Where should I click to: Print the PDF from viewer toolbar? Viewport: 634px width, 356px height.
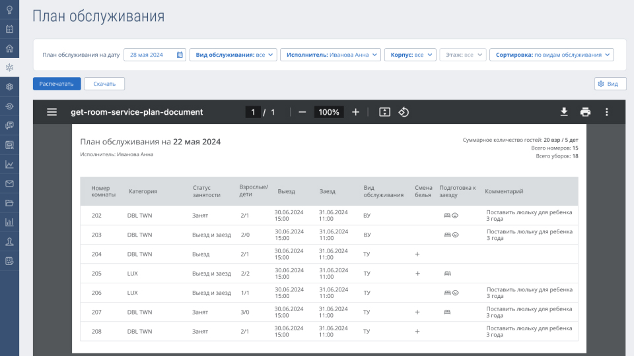click(x=585, y=112)
